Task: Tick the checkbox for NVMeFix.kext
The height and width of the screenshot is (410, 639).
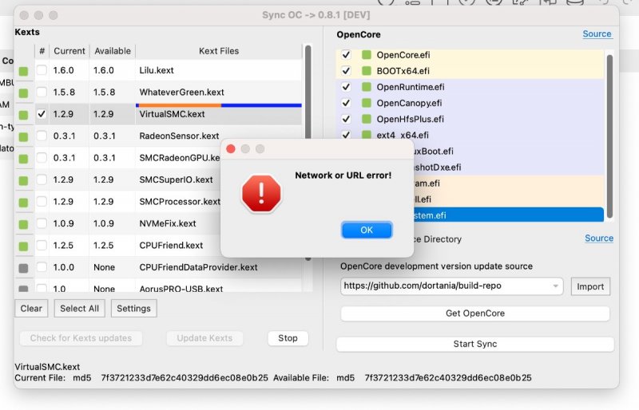Action: pyautogui.click(x=42, y=223)
